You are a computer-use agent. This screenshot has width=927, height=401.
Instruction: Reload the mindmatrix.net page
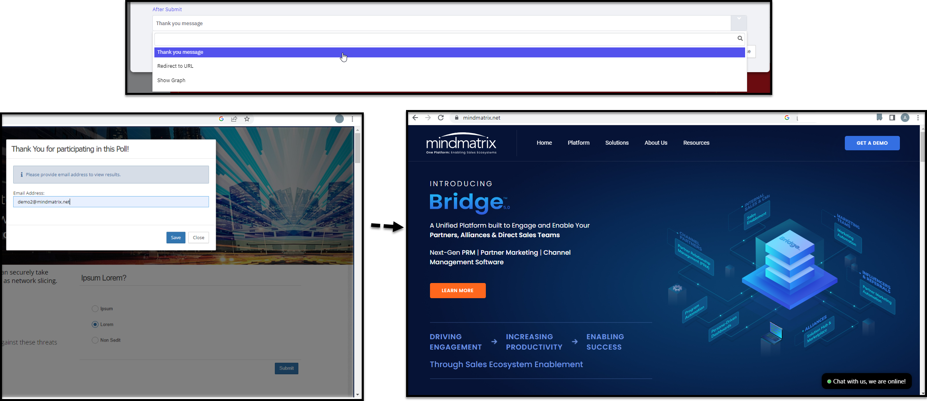pyautogui.click(x=441, y=118)
